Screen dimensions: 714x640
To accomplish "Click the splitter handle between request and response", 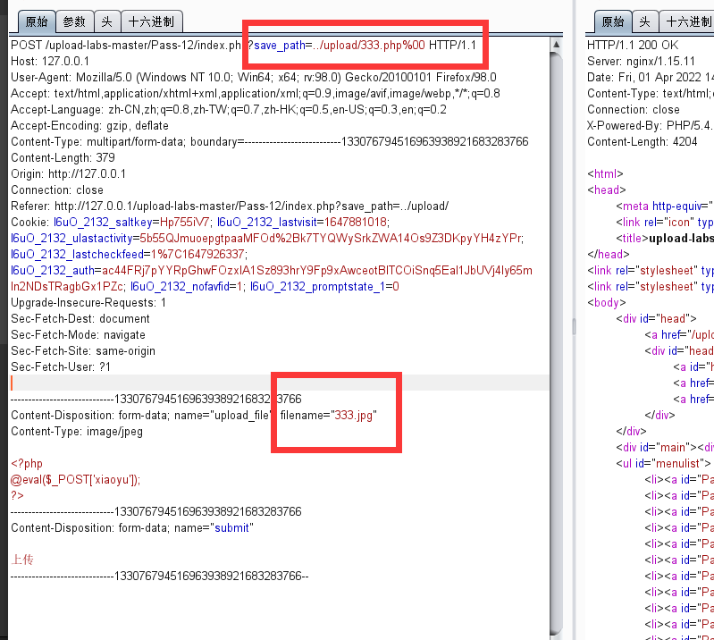I will 574,326.
